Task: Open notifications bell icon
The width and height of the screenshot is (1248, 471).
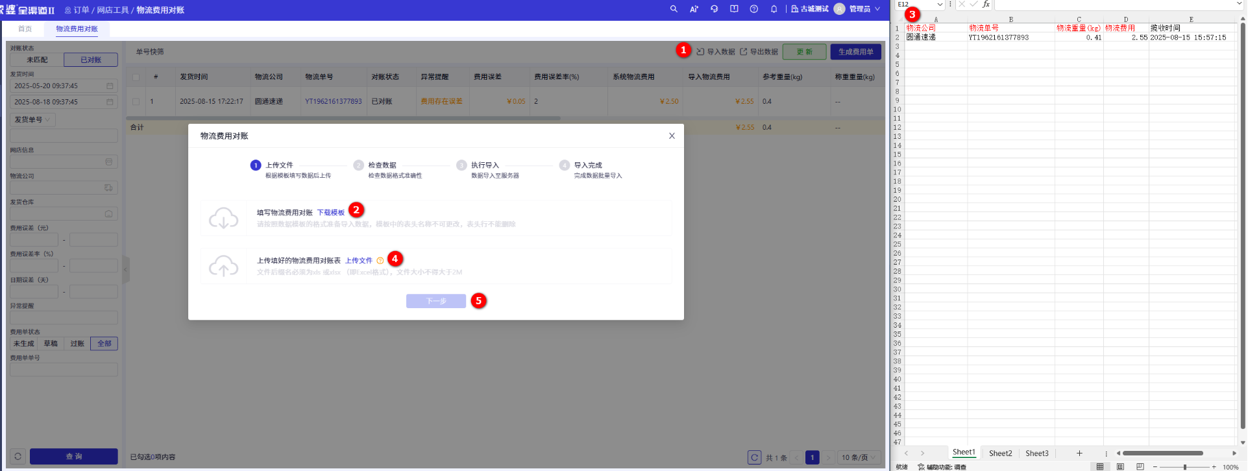Action: pyautogui.click(x=774, y=9)
